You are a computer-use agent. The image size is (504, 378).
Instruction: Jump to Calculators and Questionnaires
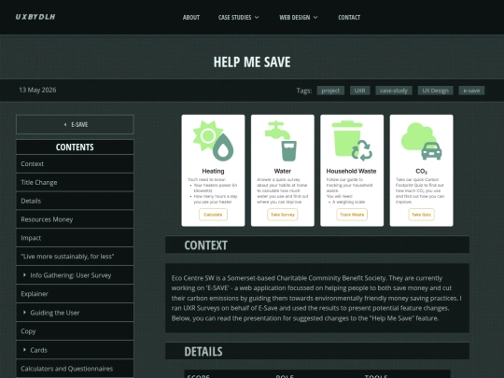[75, 369]
